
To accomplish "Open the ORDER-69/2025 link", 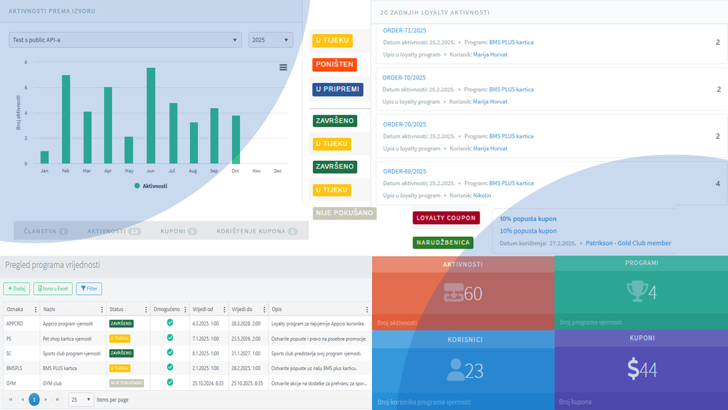I will [404, 171].
